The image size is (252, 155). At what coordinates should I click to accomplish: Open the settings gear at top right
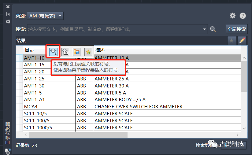232,16
